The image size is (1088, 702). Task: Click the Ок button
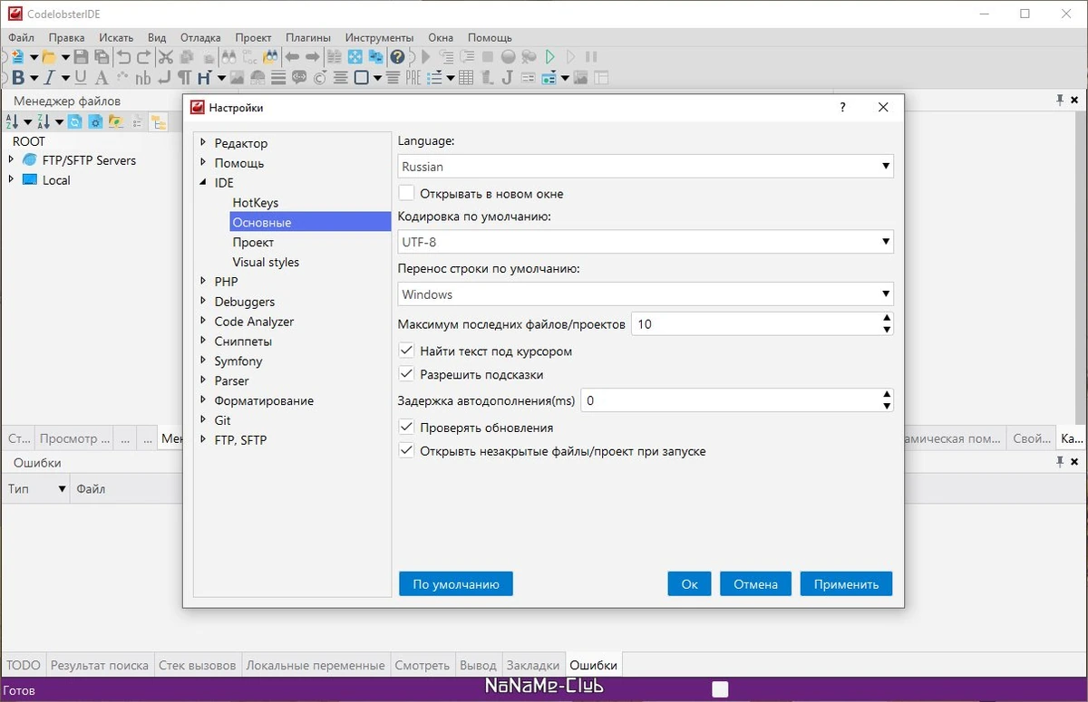pyautogui.click(x=690, y=584)
